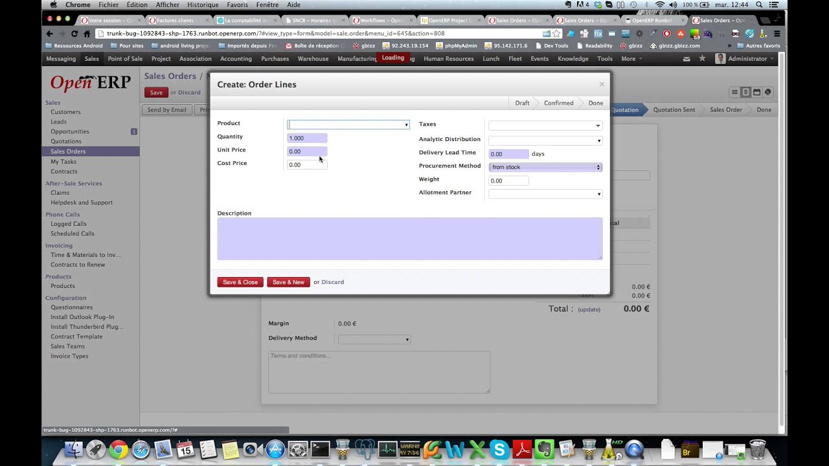The image size is (829, 466).
Task: Click Discard in the Order Lines dialog
Action: coord(333,282)
